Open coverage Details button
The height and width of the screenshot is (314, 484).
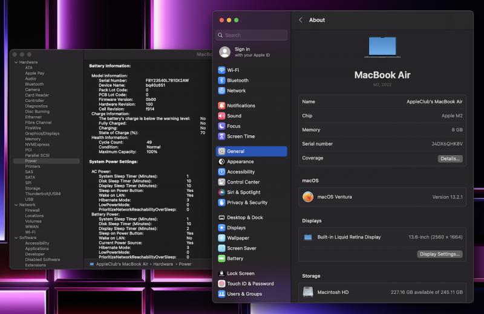tap(450, 158)
